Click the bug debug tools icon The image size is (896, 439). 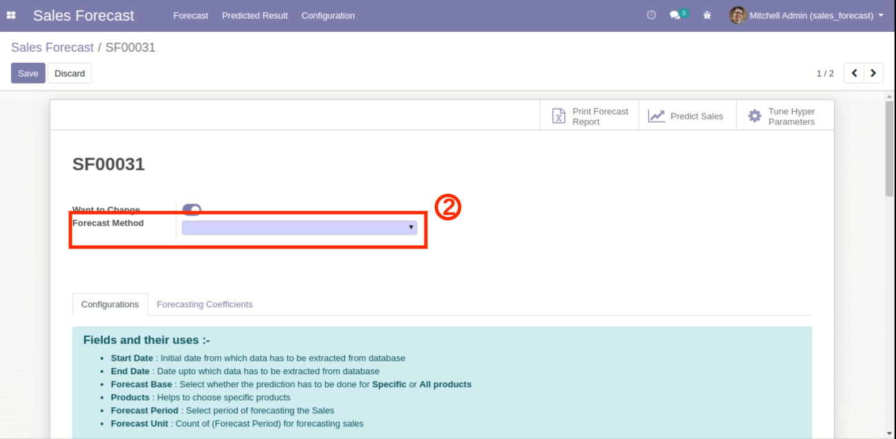coord(707,15)
